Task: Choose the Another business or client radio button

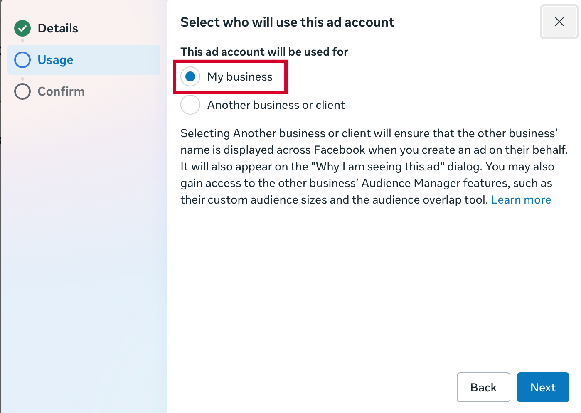Action: 190,105
